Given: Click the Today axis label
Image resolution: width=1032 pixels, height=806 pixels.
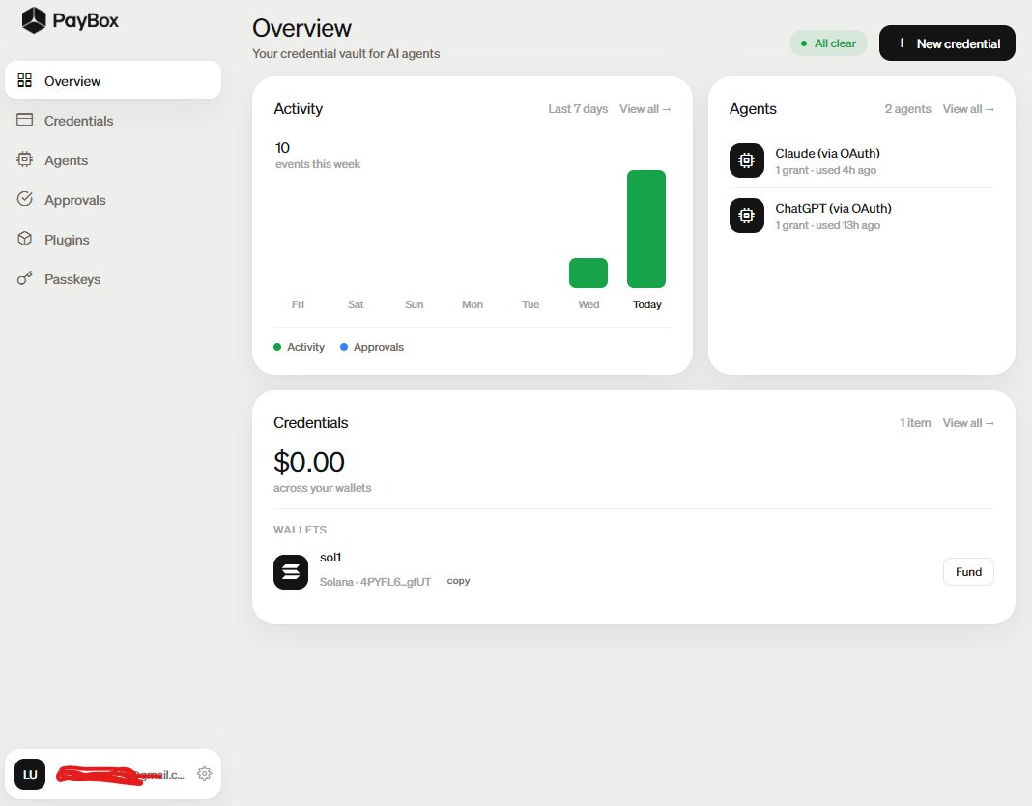Looking at the screenshot, I should (647, 304).
